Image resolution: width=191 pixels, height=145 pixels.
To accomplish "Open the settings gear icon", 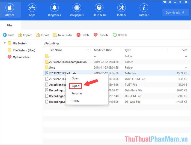I will [x=170, y=2].
